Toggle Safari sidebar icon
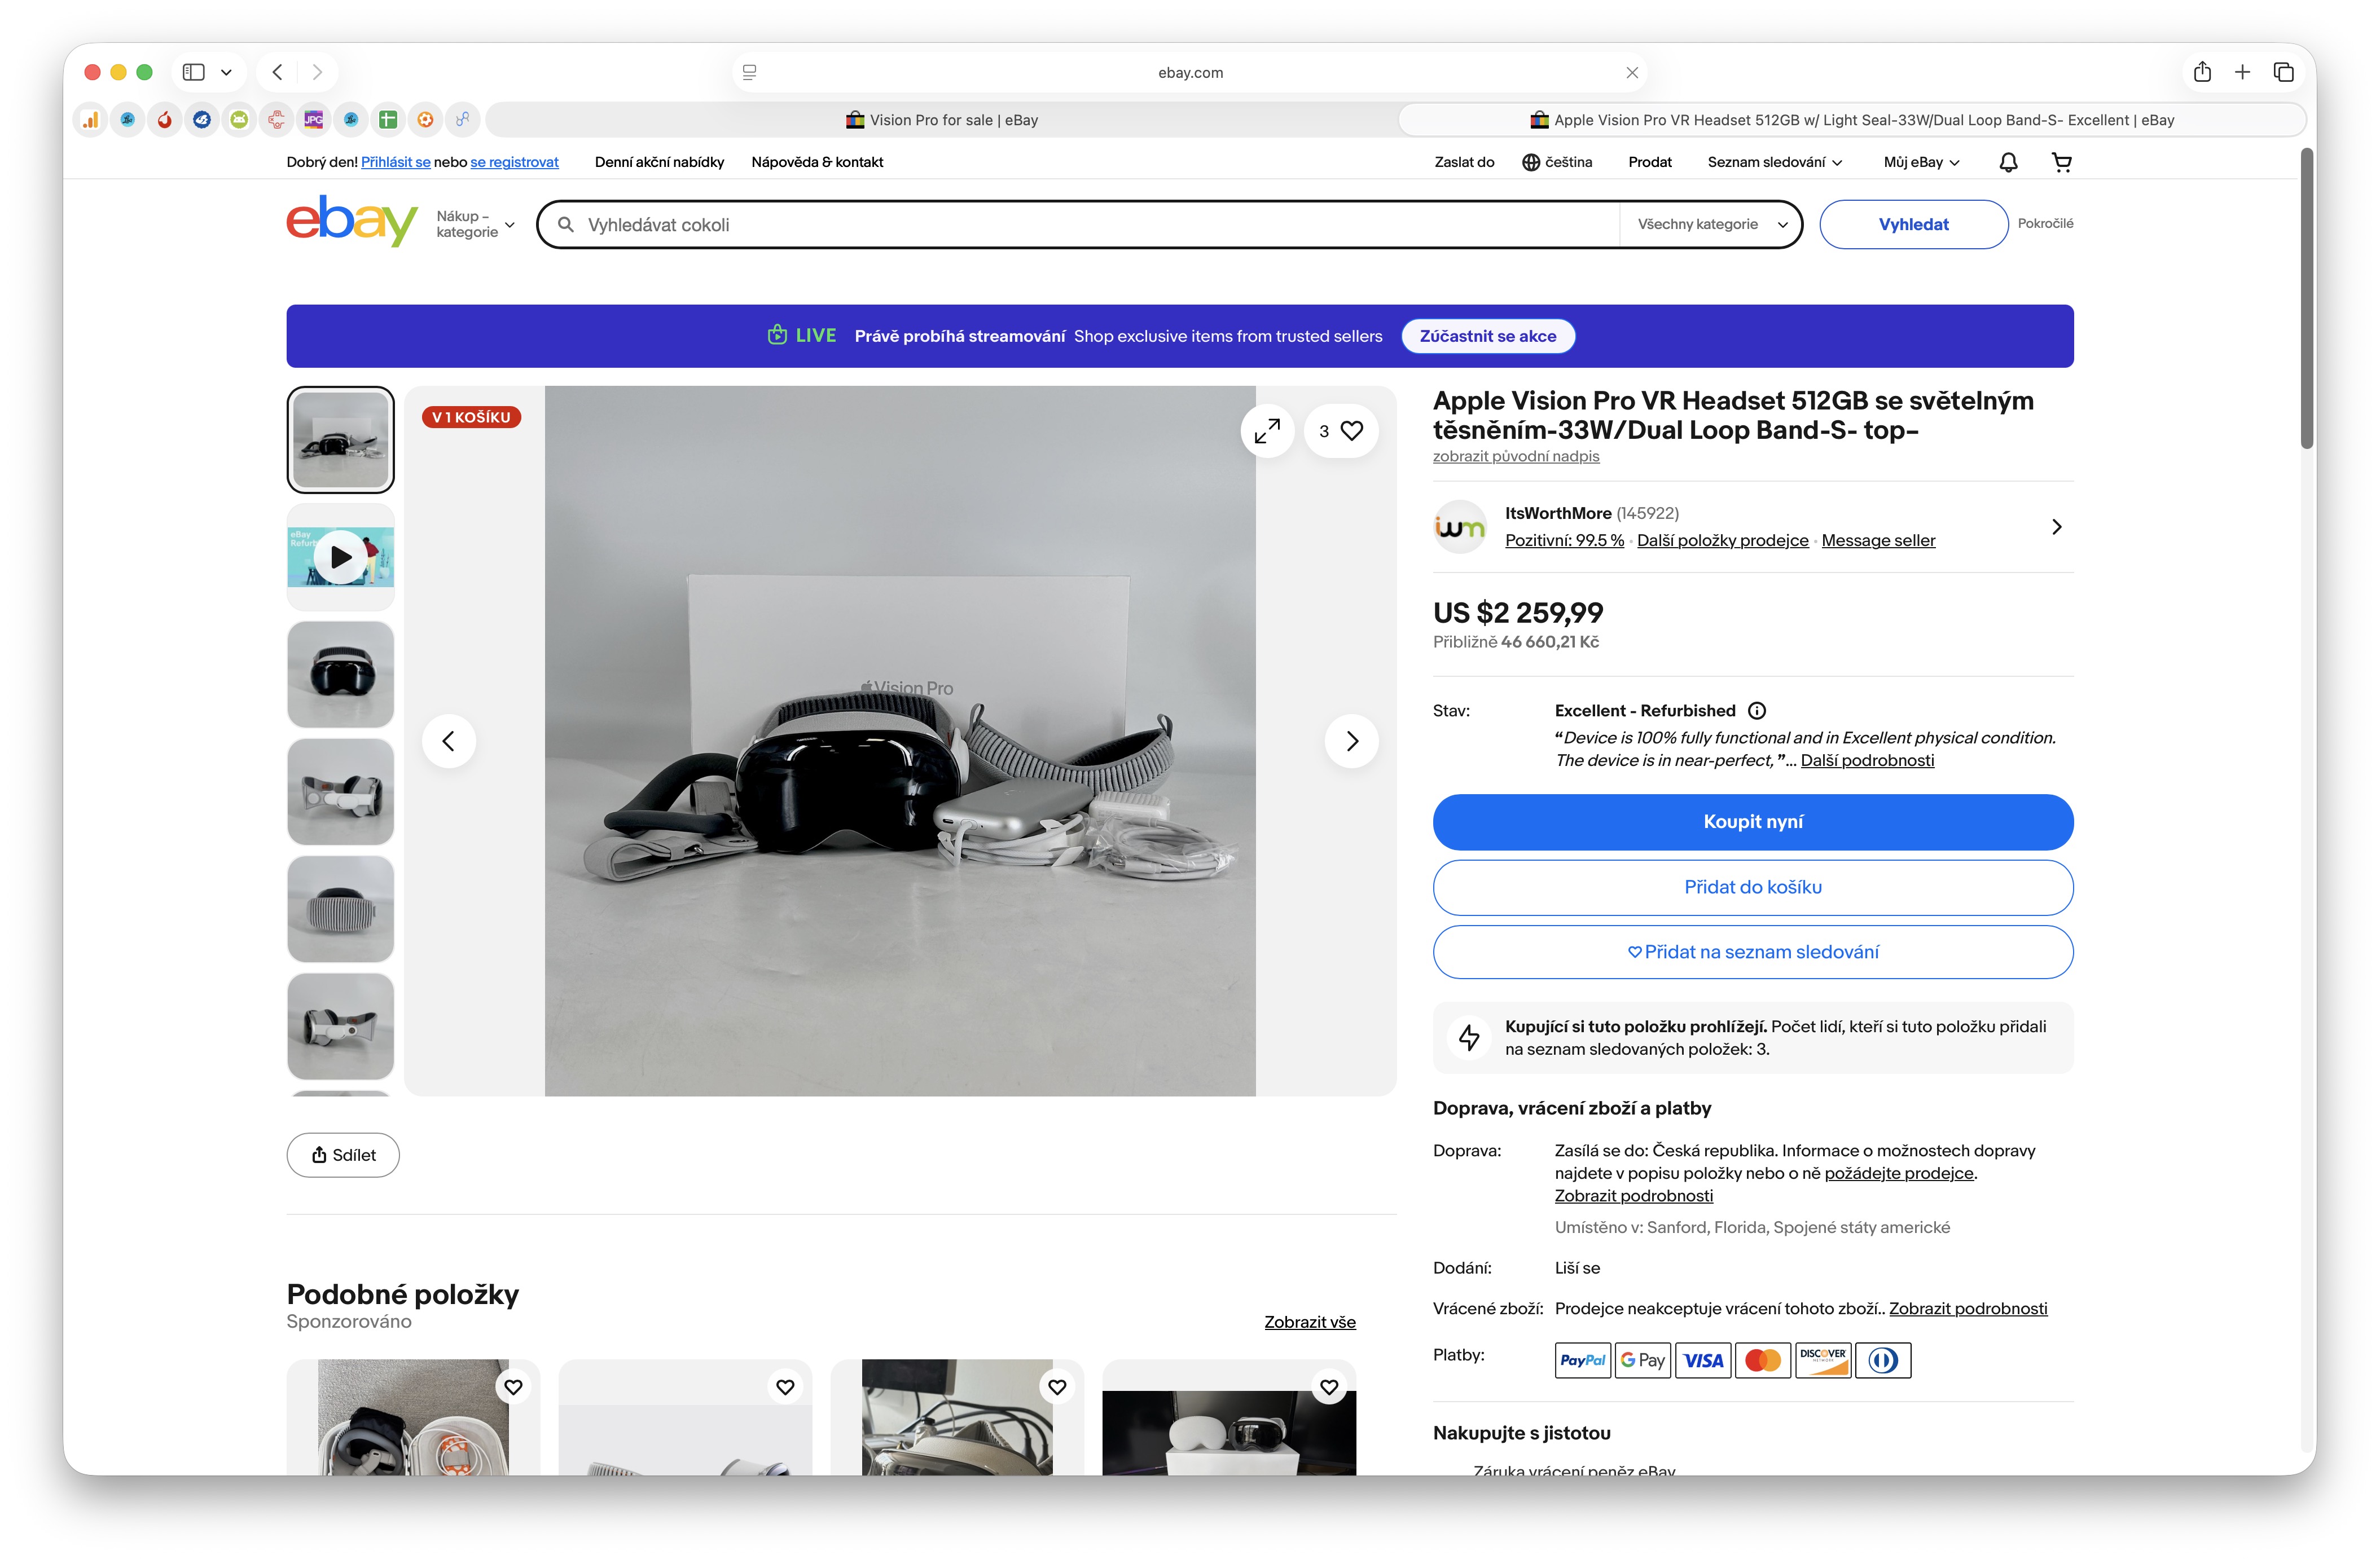Viewport: 2380px width, 1559px height. (x=194, y=72)
